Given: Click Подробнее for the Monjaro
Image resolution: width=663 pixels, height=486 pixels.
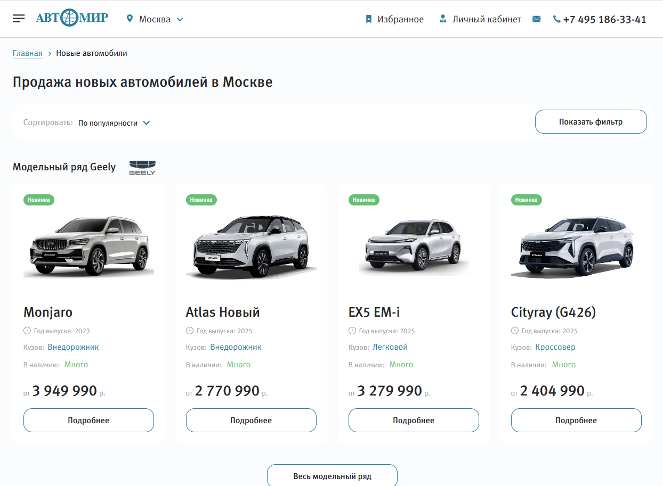Looking at the screenshot, I should [x=88, y=421].
